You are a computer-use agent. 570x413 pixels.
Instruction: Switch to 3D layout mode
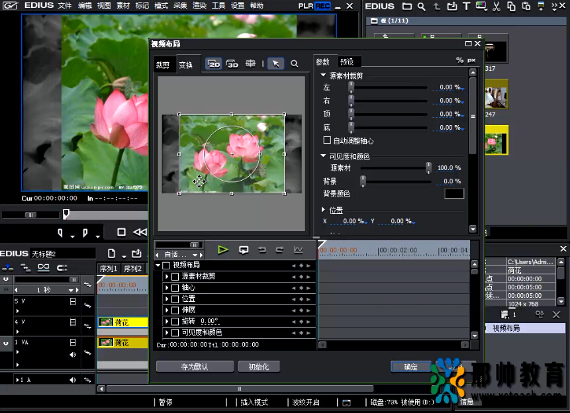(x=232, y=64)
